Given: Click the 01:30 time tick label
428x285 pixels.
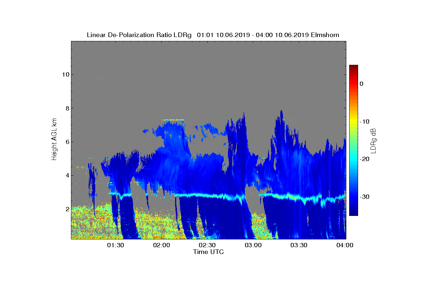Looking at the screenshot, I should 116,245.
